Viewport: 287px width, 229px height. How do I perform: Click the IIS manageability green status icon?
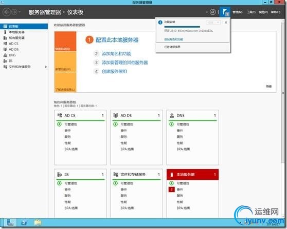59,183
